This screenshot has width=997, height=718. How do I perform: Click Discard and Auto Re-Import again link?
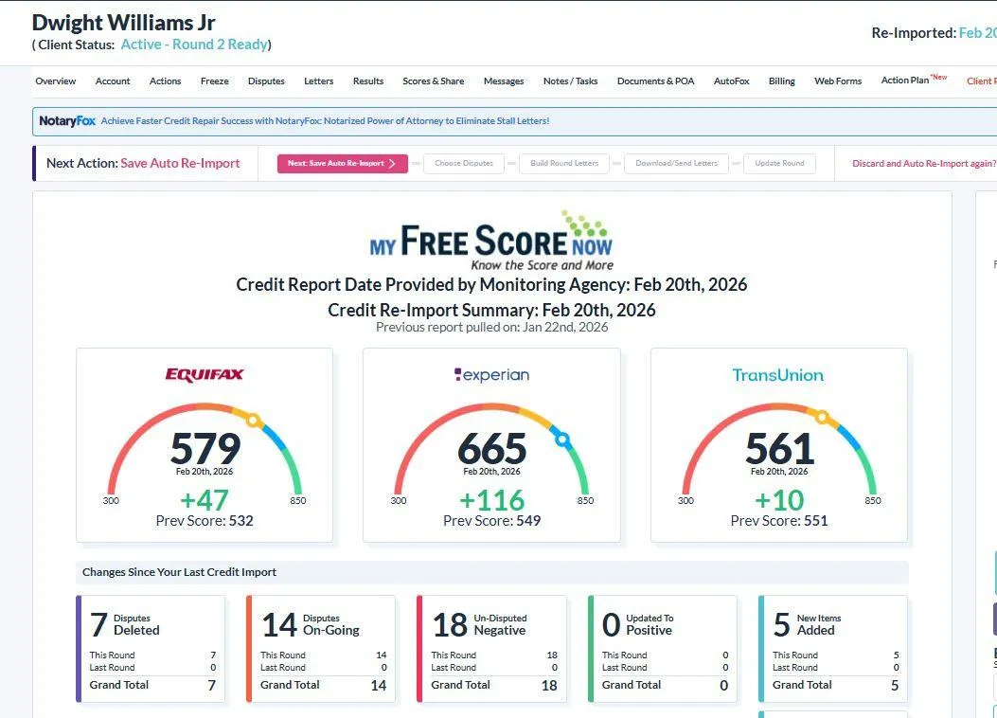[x=924, y=164]
